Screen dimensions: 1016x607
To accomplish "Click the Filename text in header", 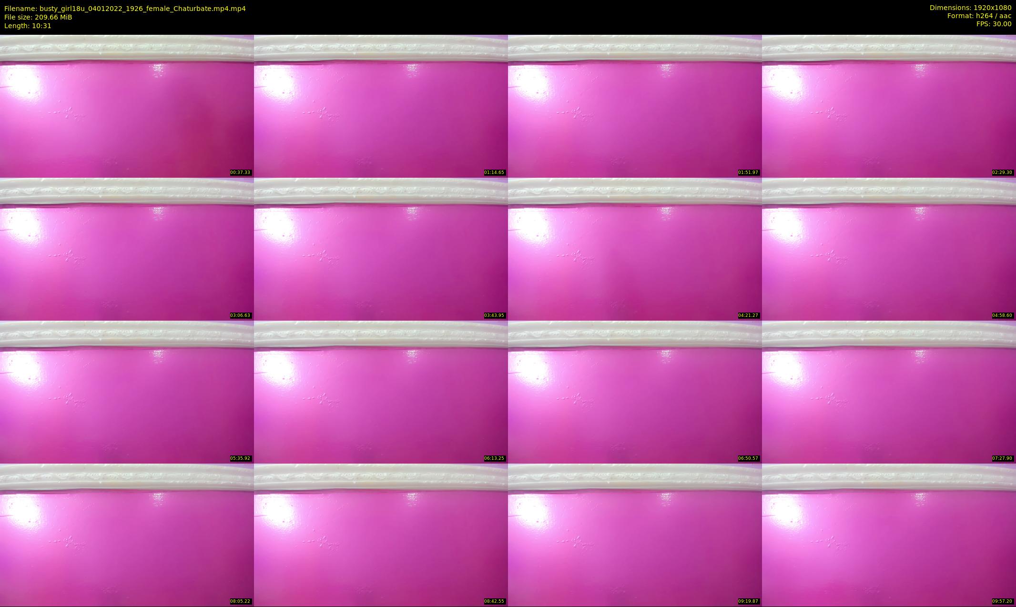I will click(x=125, y=9).
